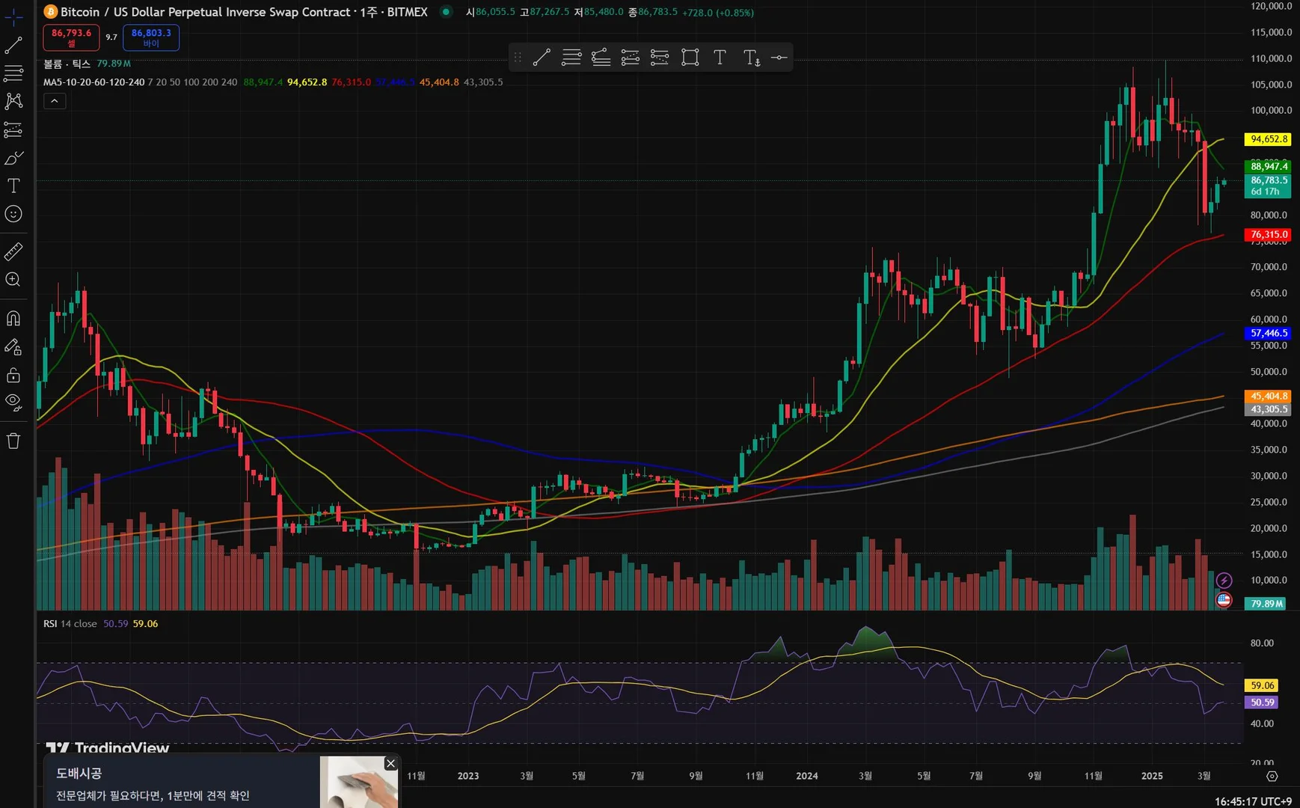Click the 100,000.0 price scale label
The width and height of the screenshot is (1300, 808).
coord(1271,111)
